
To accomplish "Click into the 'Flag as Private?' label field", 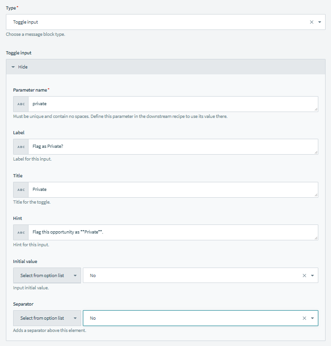I will pos(172,147).
